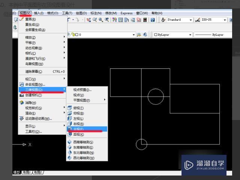
Task: Choose 清除屏幕(C) CTRL+0 entry
Action: 42,72
